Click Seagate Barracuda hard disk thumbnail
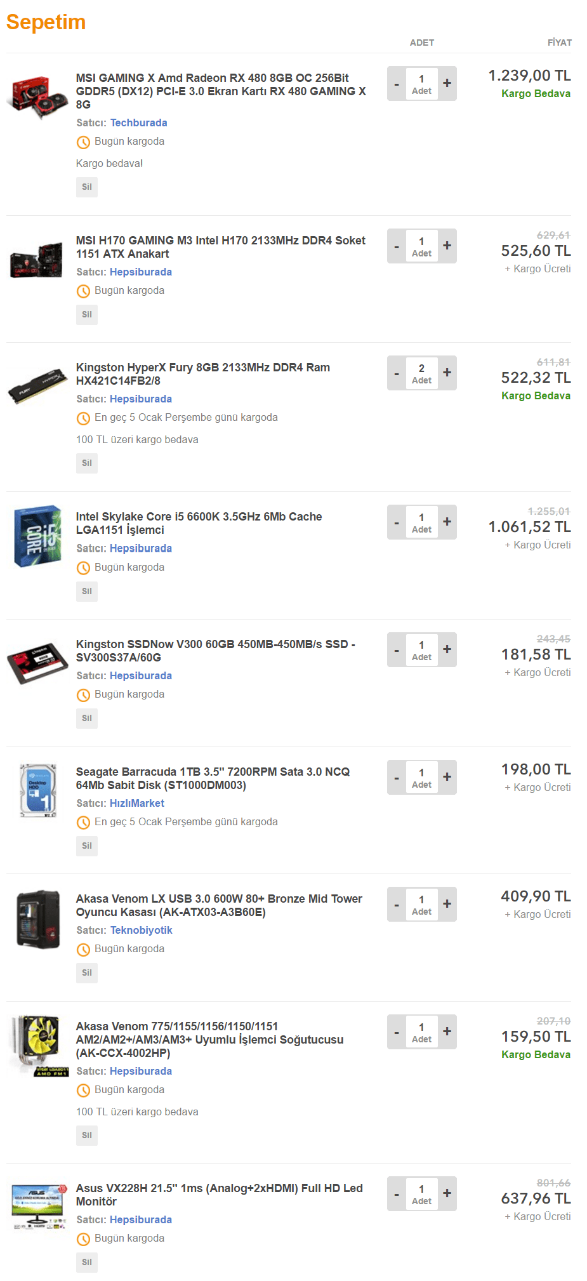The height and width of the screenshot is (1281, 587). coord(37,791)
